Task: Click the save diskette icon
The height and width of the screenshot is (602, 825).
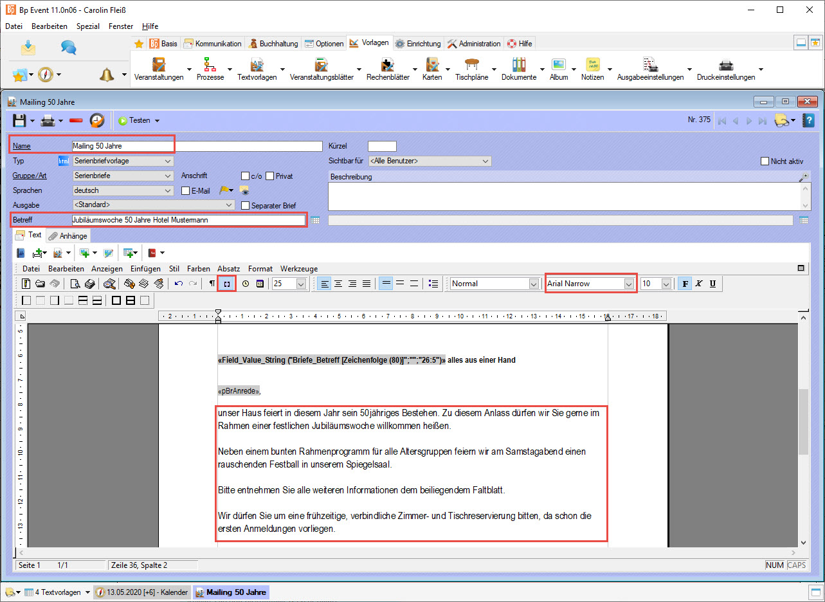Action: (x=19, y=120)
